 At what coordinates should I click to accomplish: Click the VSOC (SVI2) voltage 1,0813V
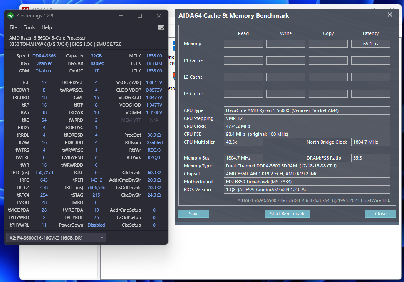tap(154, 82)
